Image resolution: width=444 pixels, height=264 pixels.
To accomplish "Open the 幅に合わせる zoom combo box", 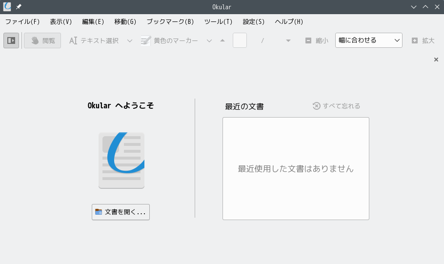I will tap(369, 40).
